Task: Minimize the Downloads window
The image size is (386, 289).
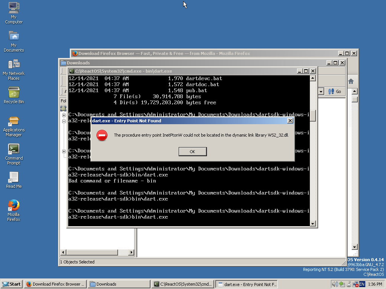Action: 329,63
